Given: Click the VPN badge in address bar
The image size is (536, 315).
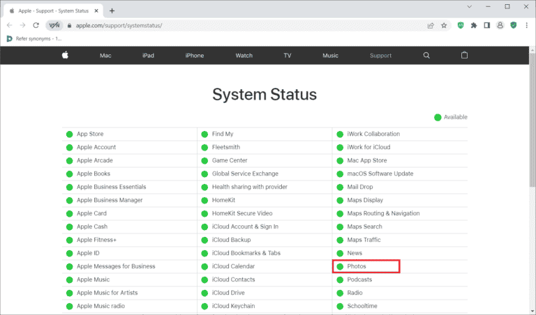Looking at the screenshot, I should point(54,25).
